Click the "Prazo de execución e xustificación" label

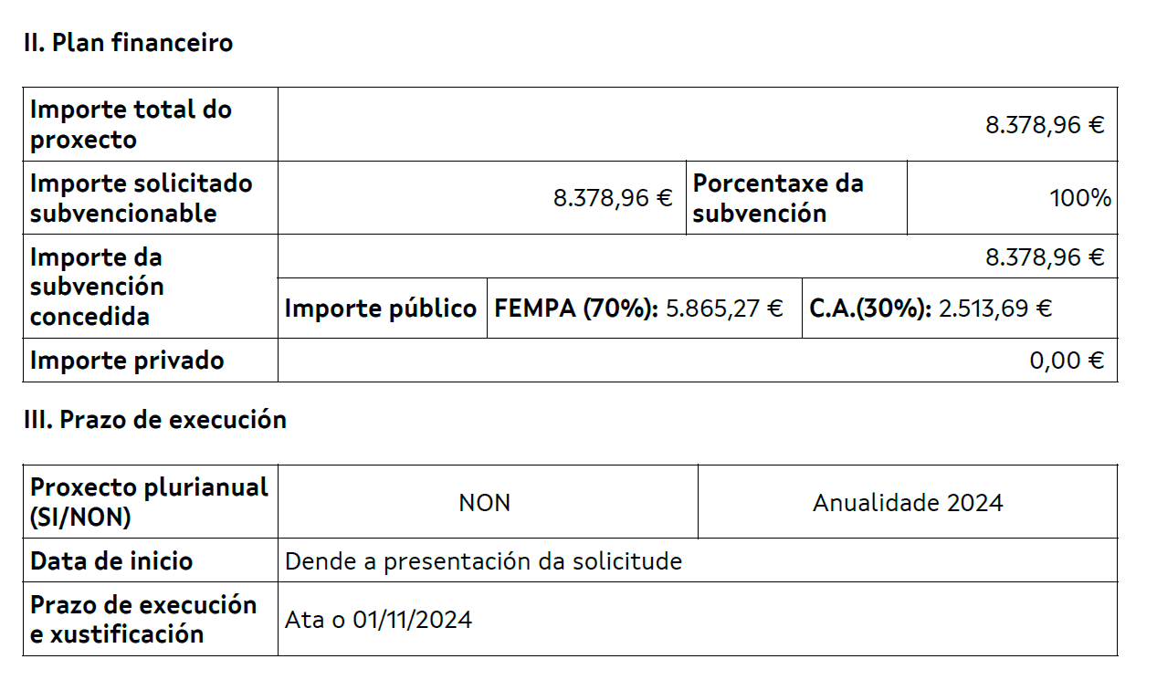(x=143, y=619)
